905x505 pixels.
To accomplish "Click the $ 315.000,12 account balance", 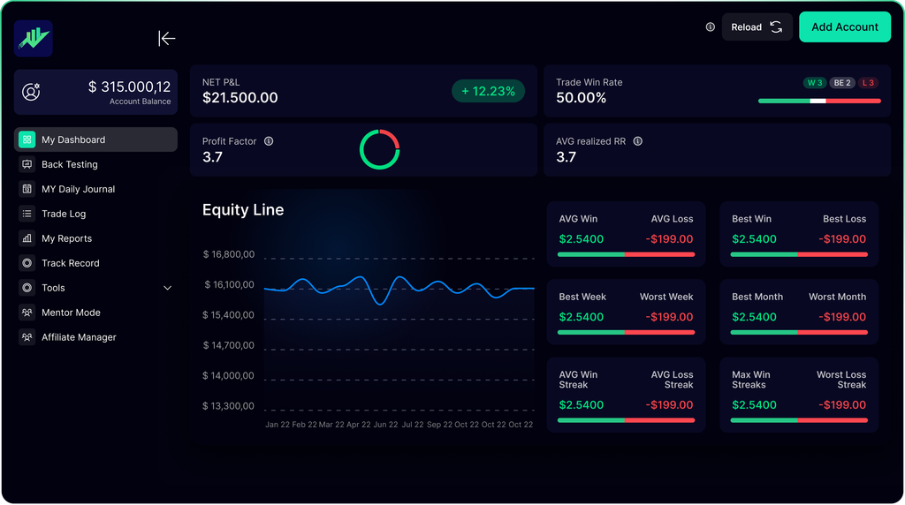I will pyautogui.click(x=129, y=87).
